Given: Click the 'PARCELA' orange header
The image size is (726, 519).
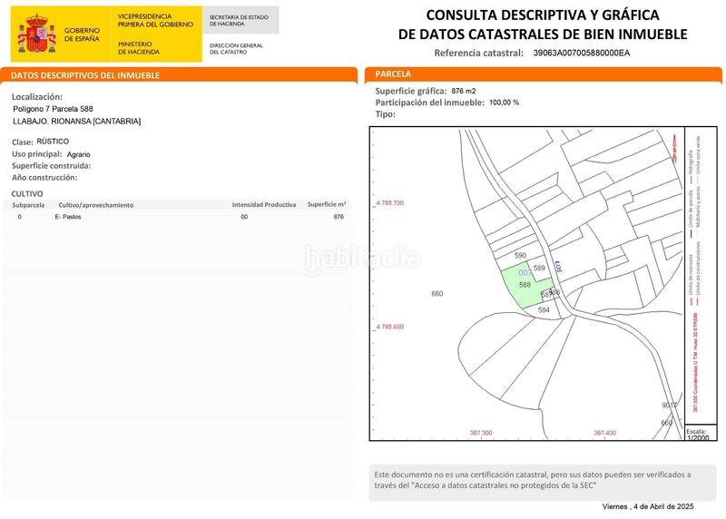Looking at the screenshot, I should click(x=393, y=73).
